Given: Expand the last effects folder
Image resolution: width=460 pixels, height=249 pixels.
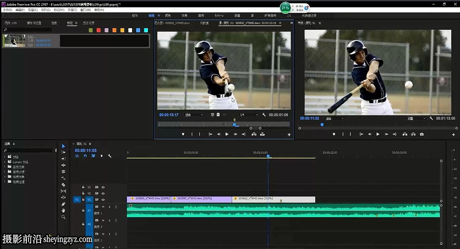Looking at the screenshot, I should [x=4, y=182].
